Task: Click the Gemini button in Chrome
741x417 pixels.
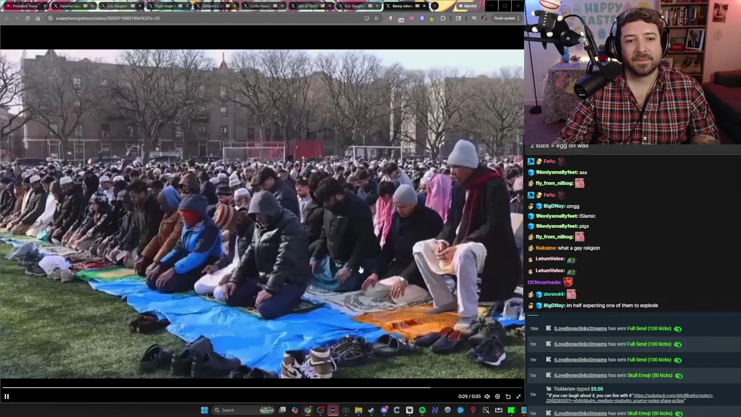Action: tap(467, 6)
